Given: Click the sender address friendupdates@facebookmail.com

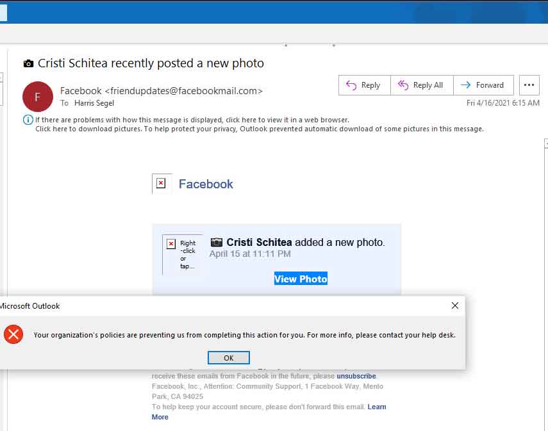Looking at the screenshot, I should [x=183, y=91].
